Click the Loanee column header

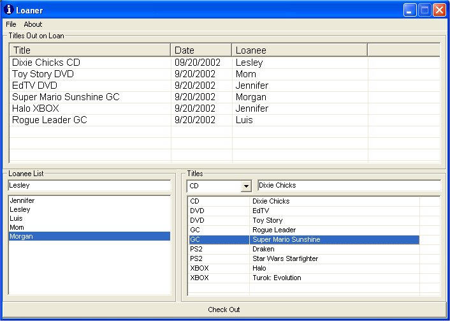(299, 50)
